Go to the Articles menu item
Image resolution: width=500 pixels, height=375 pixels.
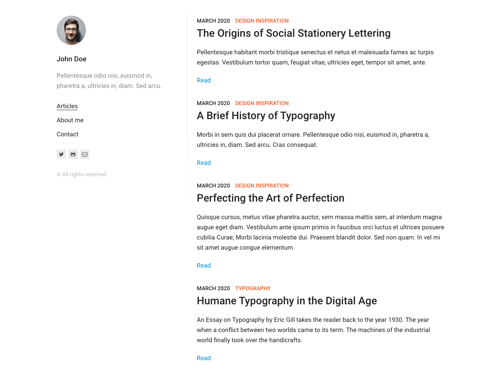(67, 106)
